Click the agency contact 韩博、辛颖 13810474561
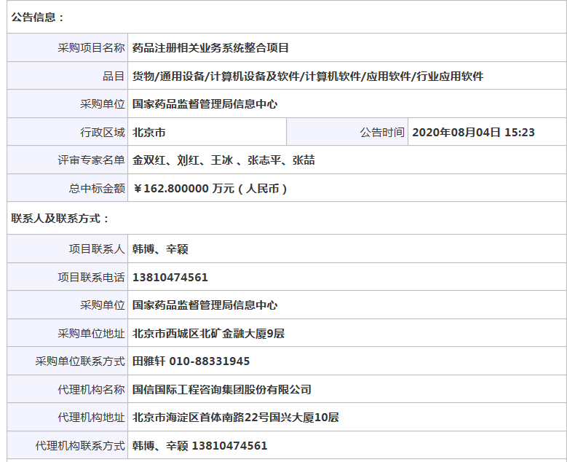Screen dimensions: 567x462 (x=199, y=445)
